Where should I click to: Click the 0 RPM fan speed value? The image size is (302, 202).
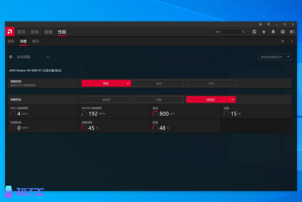tap(23, 128)
